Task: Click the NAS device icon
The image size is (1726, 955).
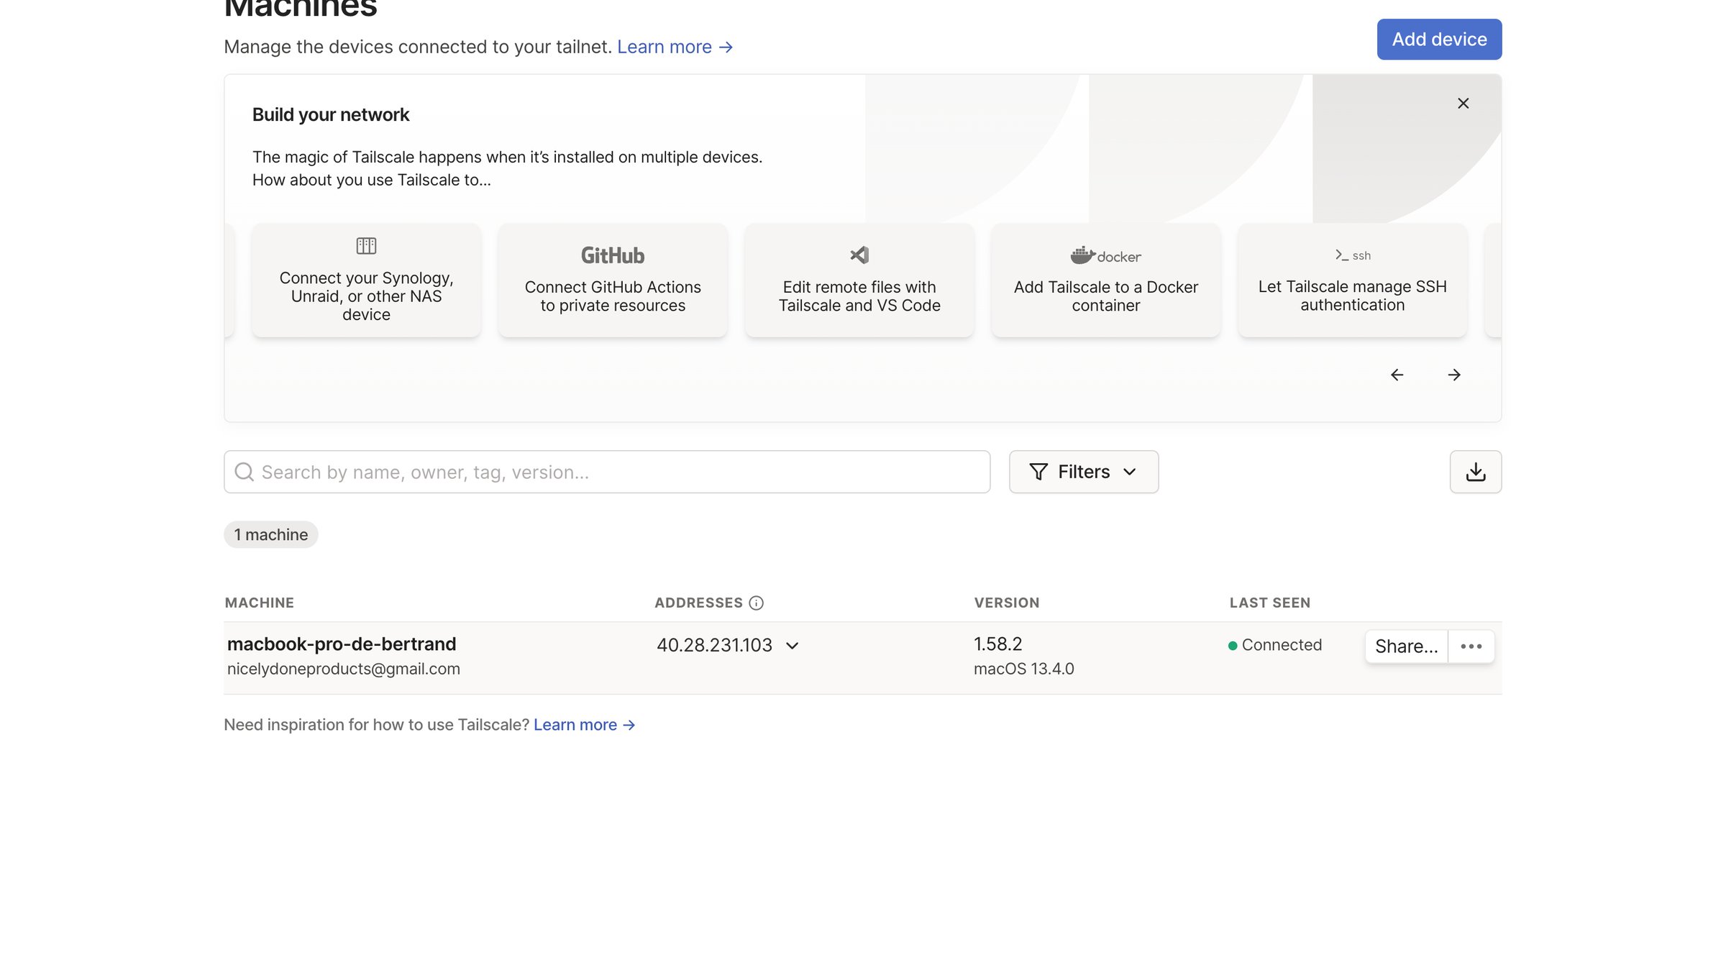Action: click(366, 246)
